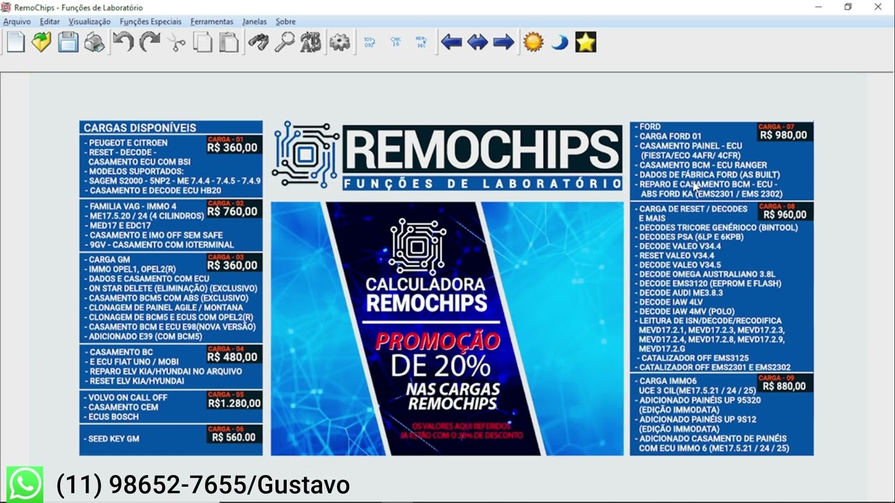This screenshot has height=503, width=895.
Task: Click the HEX DEC converter icon
Action: click(421, 43)
